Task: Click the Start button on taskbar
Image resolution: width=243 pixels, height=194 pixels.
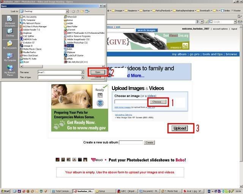Action: pos(6,191)
